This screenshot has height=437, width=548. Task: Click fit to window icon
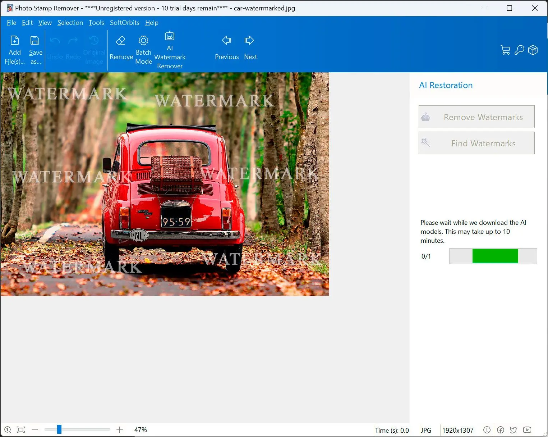(21, 429)
